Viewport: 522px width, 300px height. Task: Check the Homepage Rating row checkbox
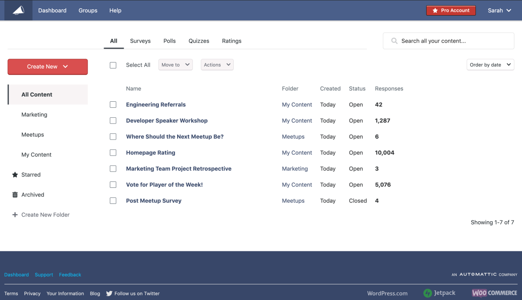tap(113, 153)
